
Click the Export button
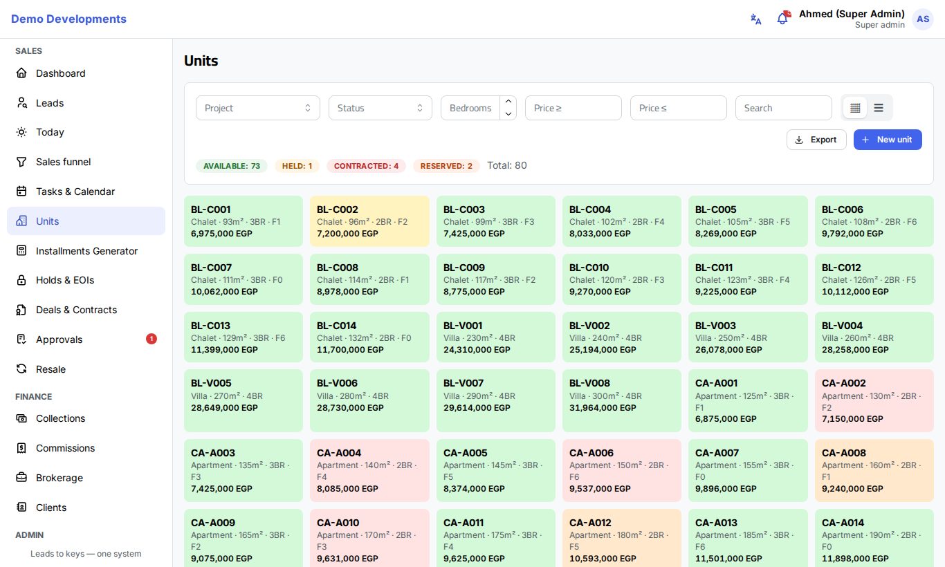tap(816, 140)
